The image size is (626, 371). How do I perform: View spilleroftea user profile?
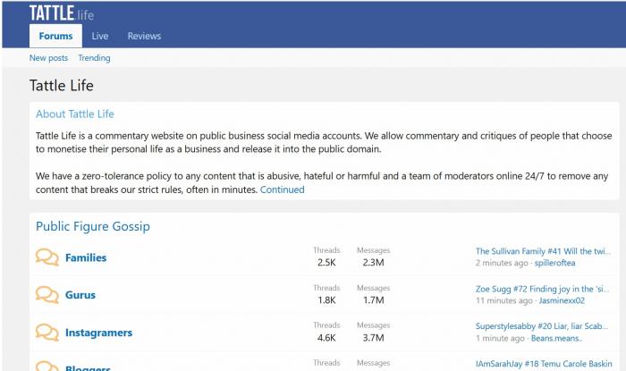[x=554, y=263]
